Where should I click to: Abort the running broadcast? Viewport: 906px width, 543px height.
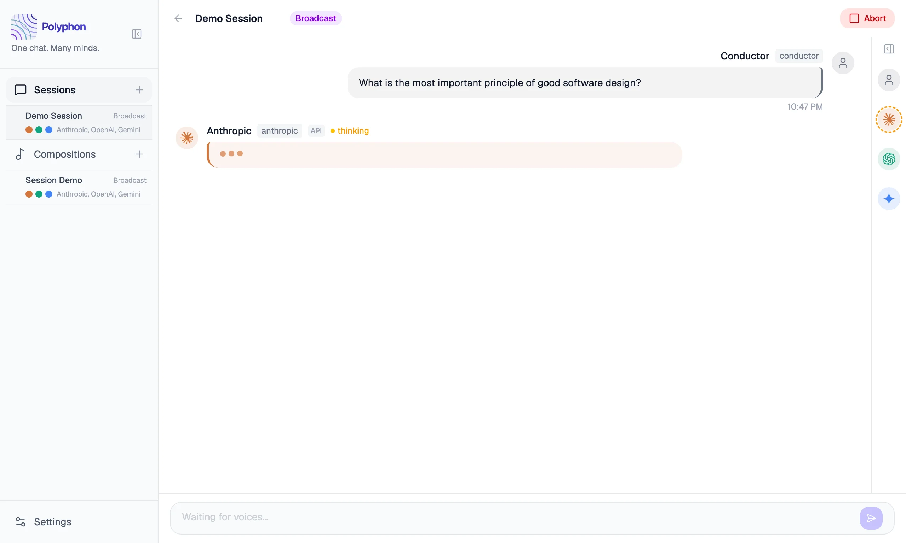pyautogui.click(x=867, y=18)
